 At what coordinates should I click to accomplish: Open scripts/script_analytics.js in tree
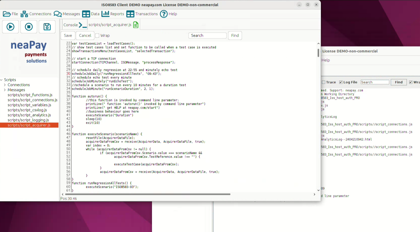29,115
